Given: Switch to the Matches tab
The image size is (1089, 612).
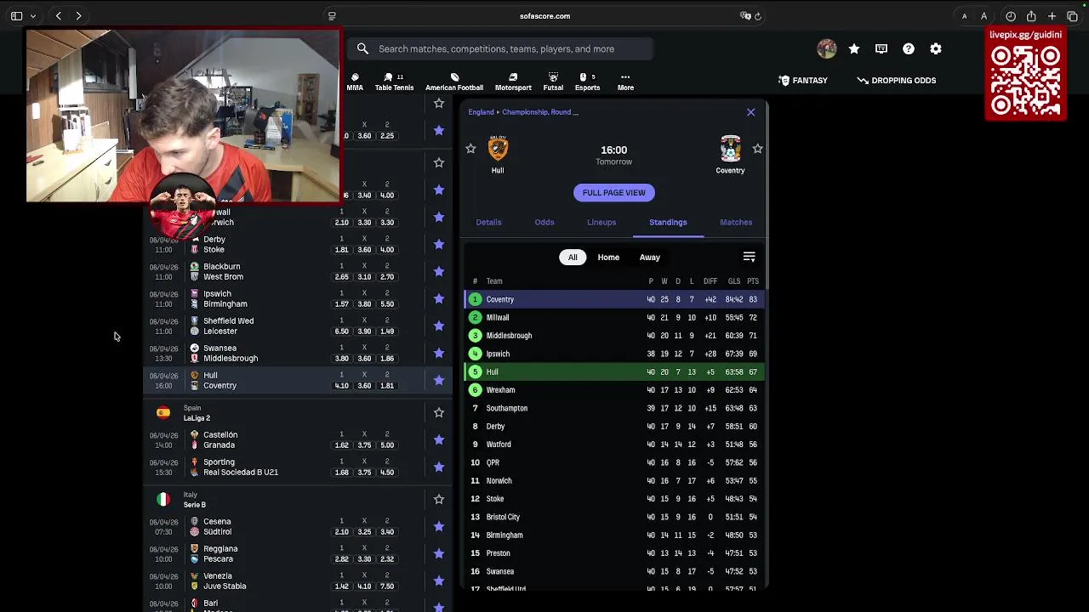Looking at the screenshot, I should [736, 222].
